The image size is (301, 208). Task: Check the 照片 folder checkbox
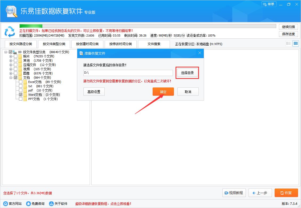[x=16, y=56]
